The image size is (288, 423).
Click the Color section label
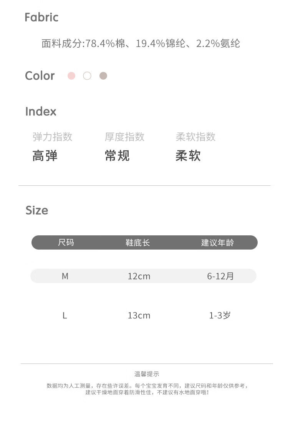tap(40, 76)
